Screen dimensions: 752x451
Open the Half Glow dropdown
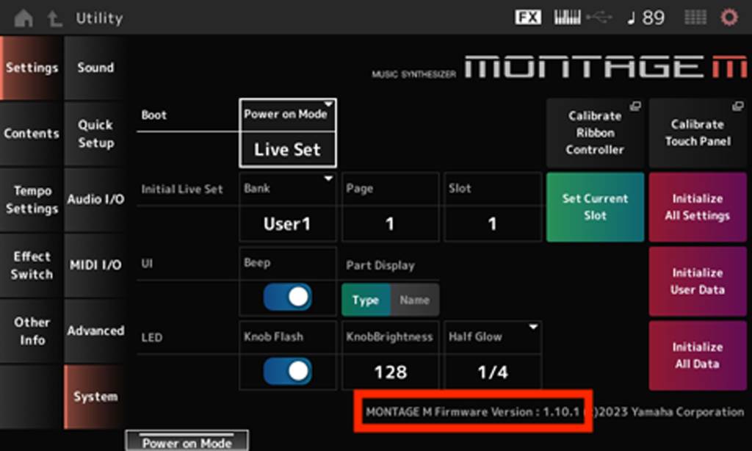(x=493, y=337)
